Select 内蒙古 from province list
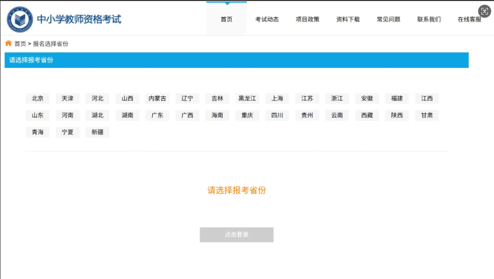The width and height of the screenshot is (494, 279). click(x=157, y=98)
